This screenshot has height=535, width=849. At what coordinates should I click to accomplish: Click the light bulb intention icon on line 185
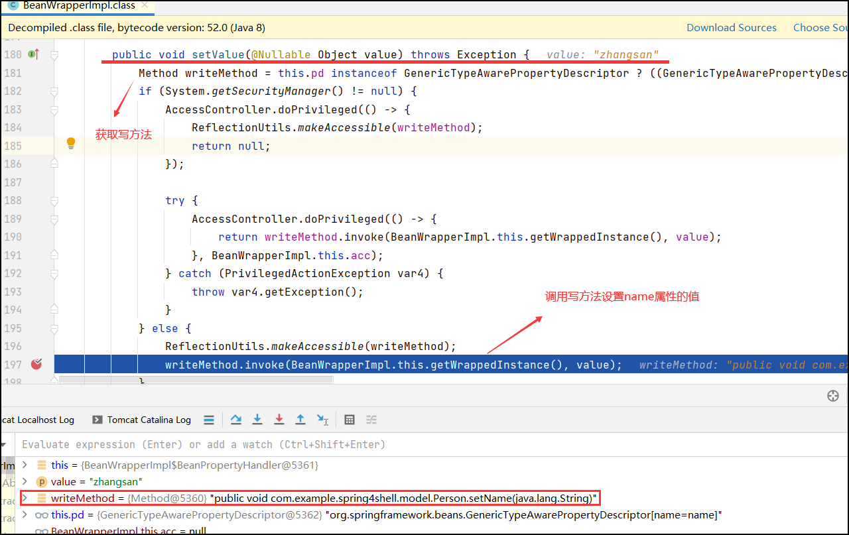[71, 143]
